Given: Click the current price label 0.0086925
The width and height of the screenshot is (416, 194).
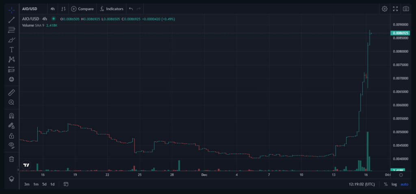Looking at the screenshot, I should coord(400,33).
